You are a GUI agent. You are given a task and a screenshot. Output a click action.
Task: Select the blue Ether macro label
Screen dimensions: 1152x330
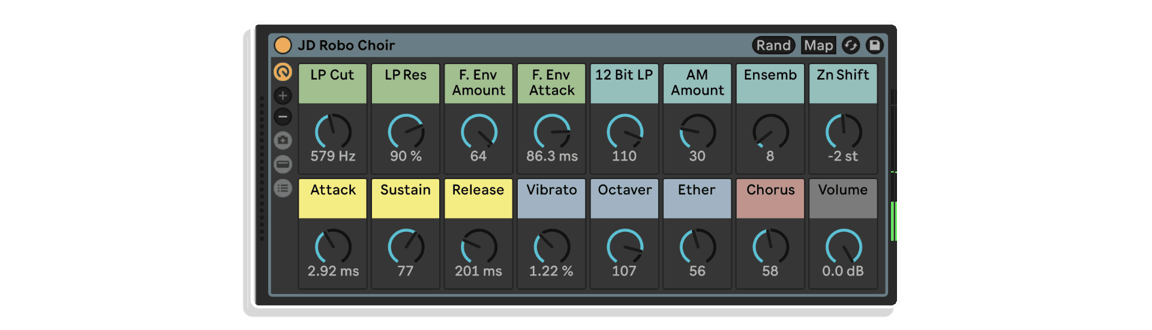(x=697, y=198)
